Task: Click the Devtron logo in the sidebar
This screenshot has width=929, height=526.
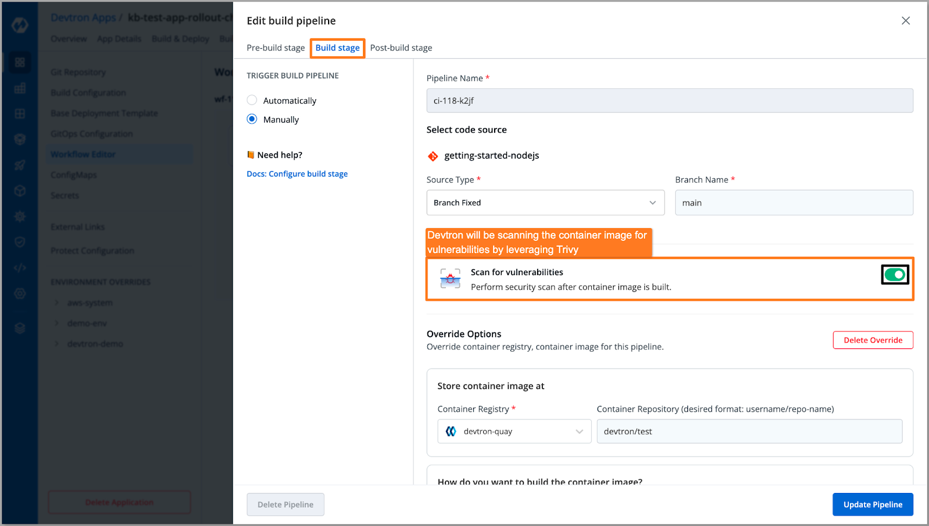Action: point(20,25)
